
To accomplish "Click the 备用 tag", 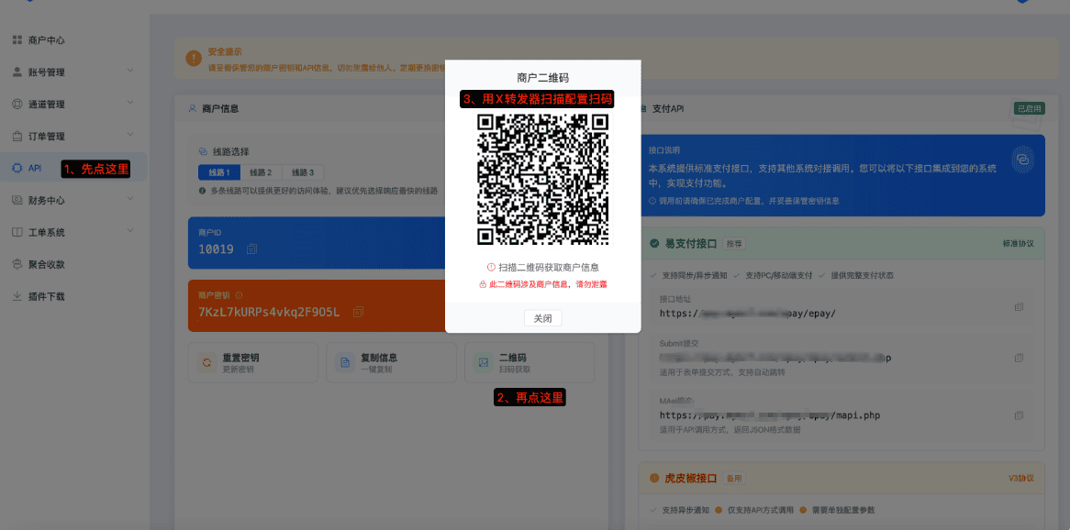I will [733, 478].
